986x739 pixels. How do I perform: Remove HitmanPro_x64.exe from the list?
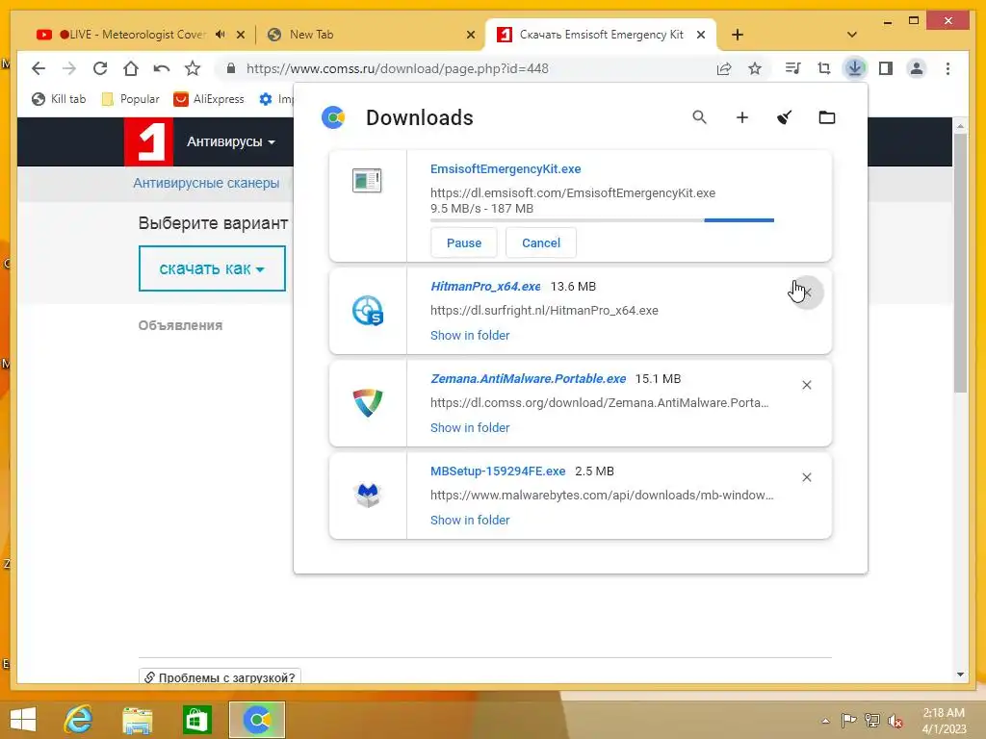tap(808, 293)
